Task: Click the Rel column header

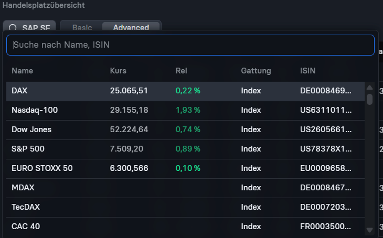Action: tap(181, 71)
